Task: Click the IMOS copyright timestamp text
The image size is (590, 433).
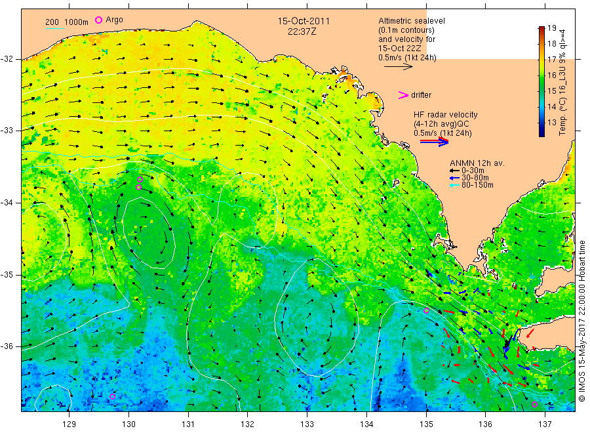Action: tap(582, 321)
